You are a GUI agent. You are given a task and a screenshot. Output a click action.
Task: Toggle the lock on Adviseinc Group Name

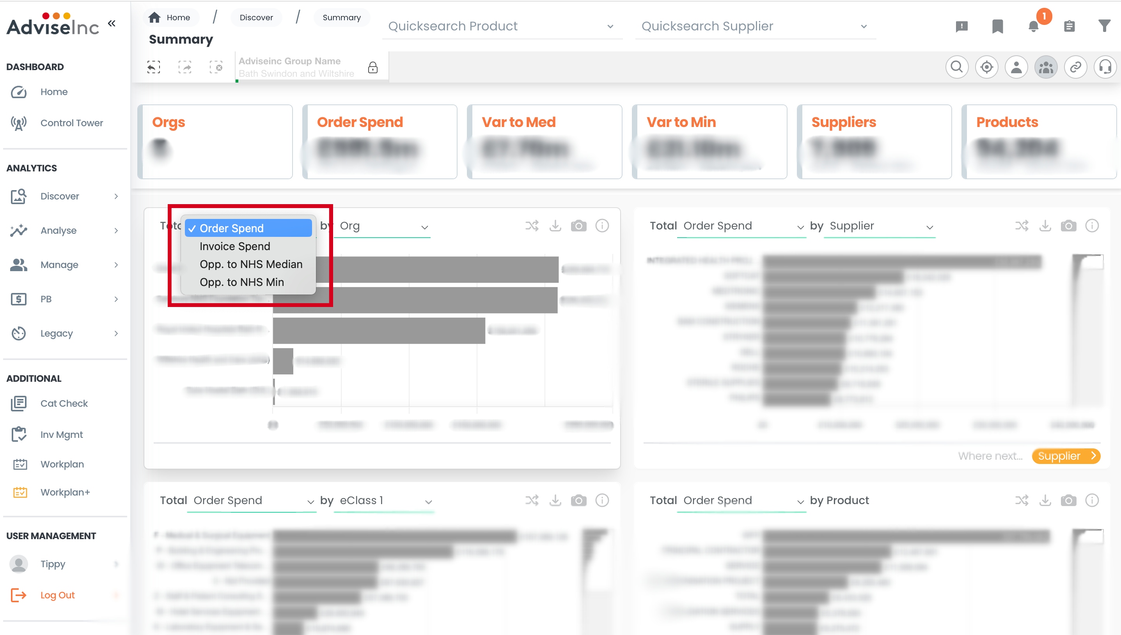pos(372,67)
